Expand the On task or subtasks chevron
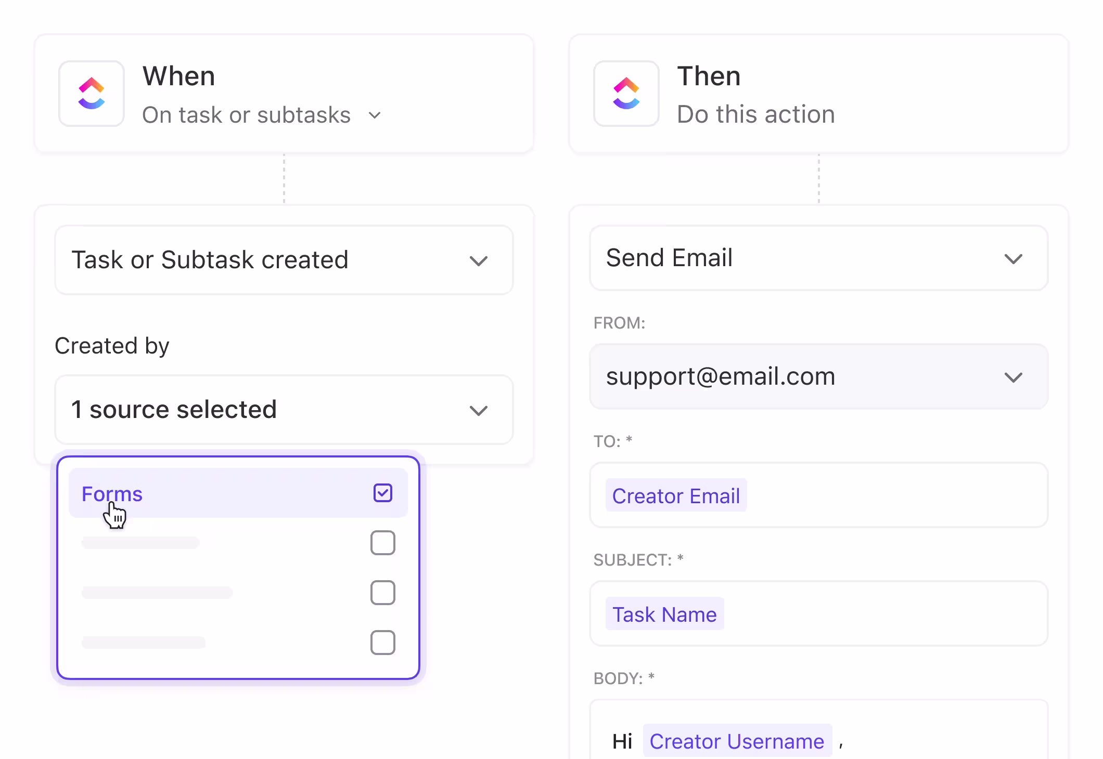The width and height of the screenshot is (1103, 759). tap(375, 115)
